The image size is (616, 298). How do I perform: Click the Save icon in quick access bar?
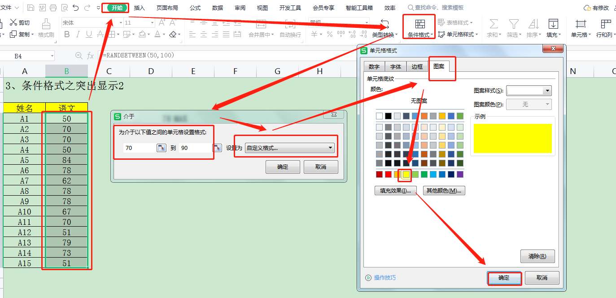(31, 8)
